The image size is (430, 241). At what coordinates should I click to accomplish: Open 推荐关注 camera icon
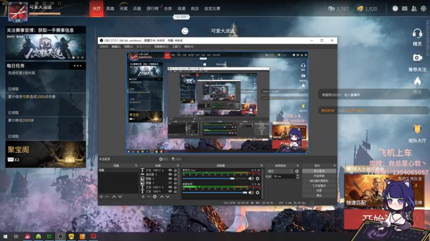[x=418, y=58]
